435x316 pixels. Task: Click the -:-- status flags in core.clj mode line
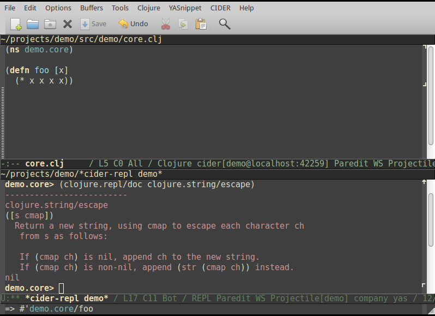point(10,164)
